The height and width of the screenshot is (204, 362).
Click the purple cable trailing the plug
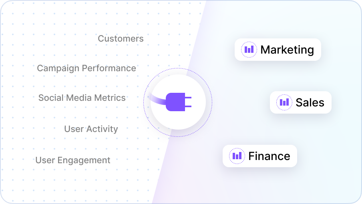(157, 99)
